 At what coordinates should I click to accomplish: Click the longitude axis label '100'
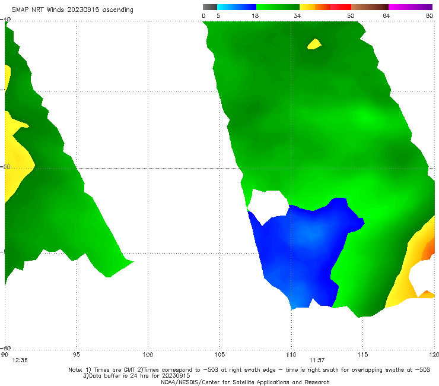point(148,355)
